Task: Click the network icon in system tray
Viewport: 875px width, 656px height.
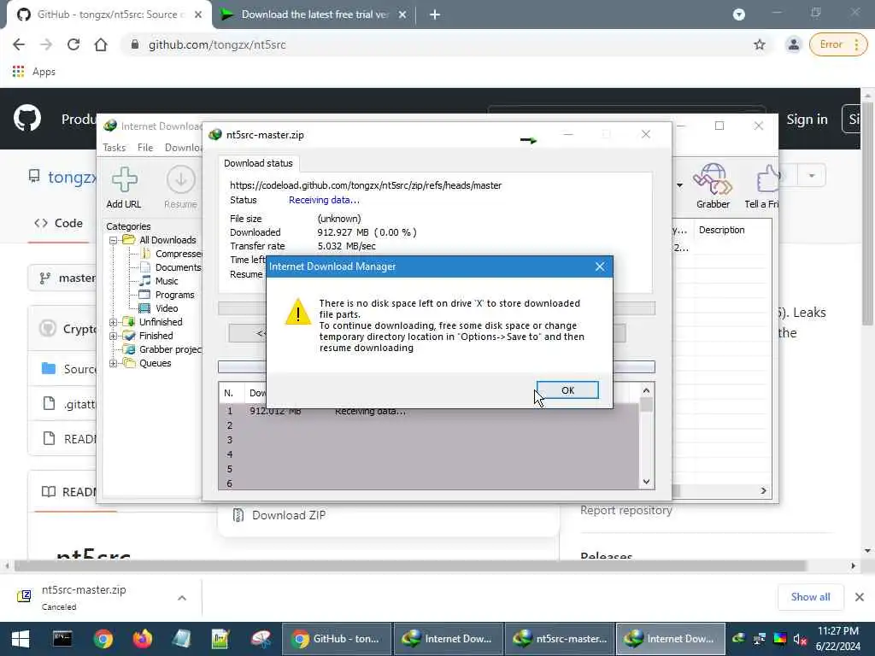Action: pos(760,639)
